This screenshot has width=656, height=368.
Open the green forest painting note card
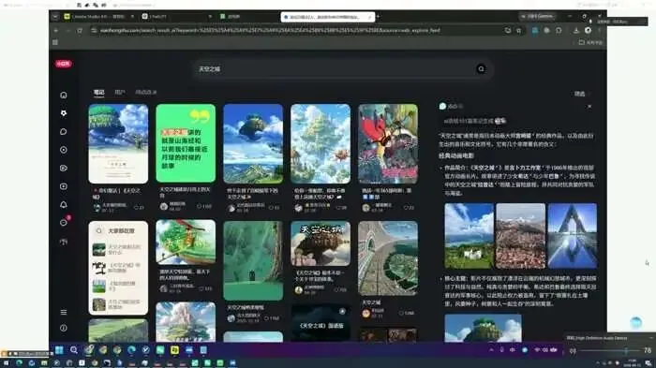point(253,260)
